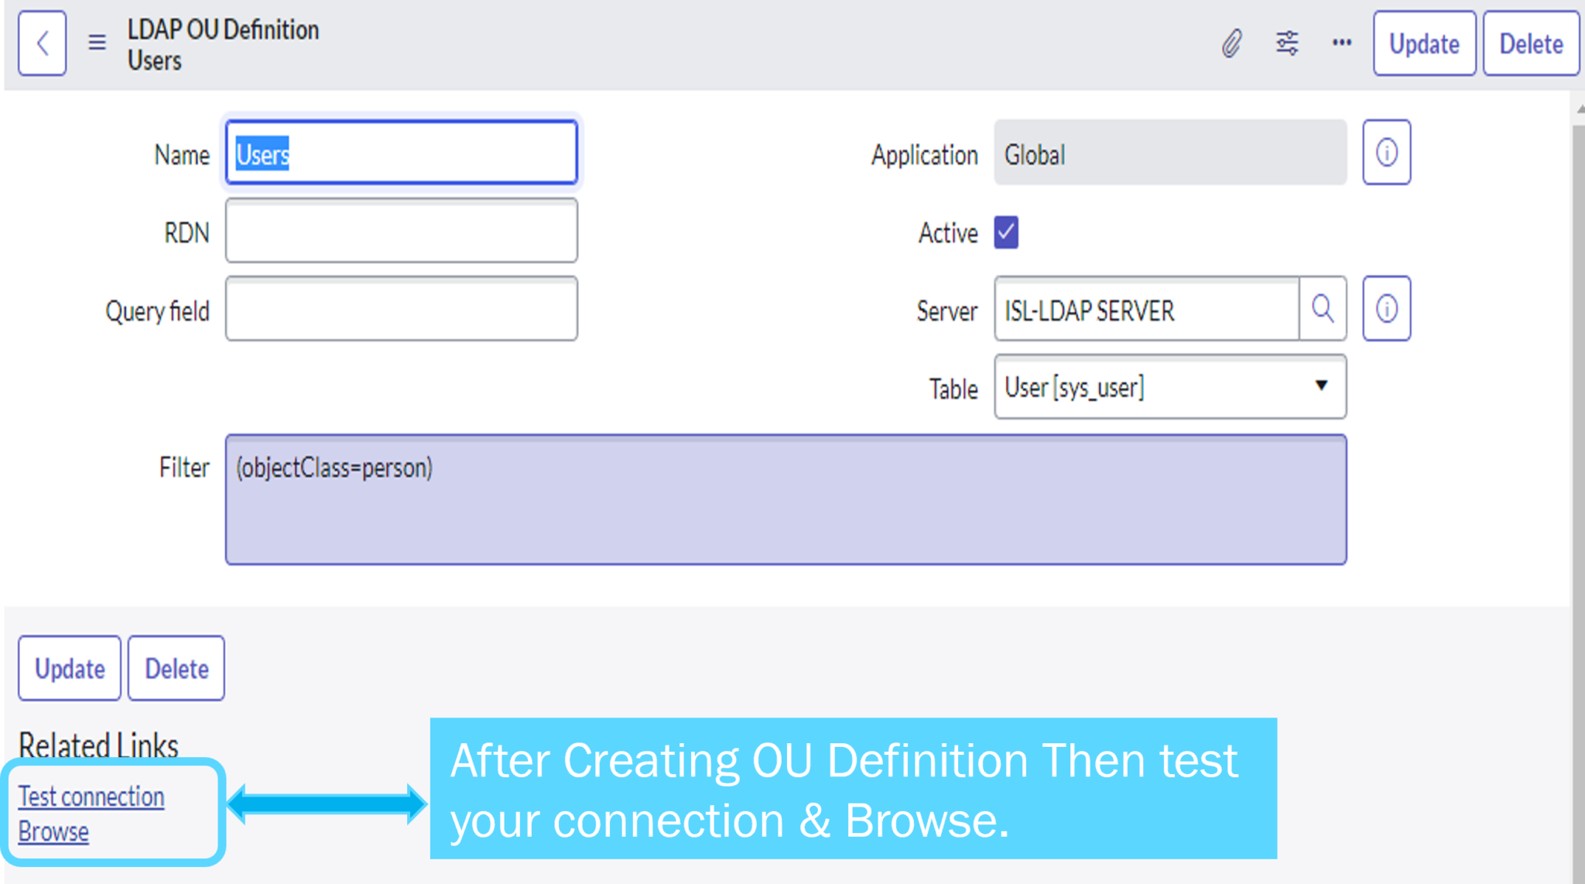The image size is (1585, 884).
Task: Click the Delete button below the form
Action: [176, 668]
